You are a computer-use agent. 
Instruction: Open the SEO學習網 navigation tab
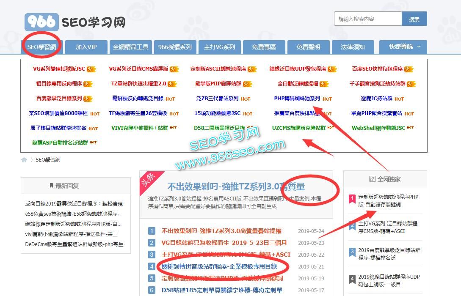coord(42,47)
